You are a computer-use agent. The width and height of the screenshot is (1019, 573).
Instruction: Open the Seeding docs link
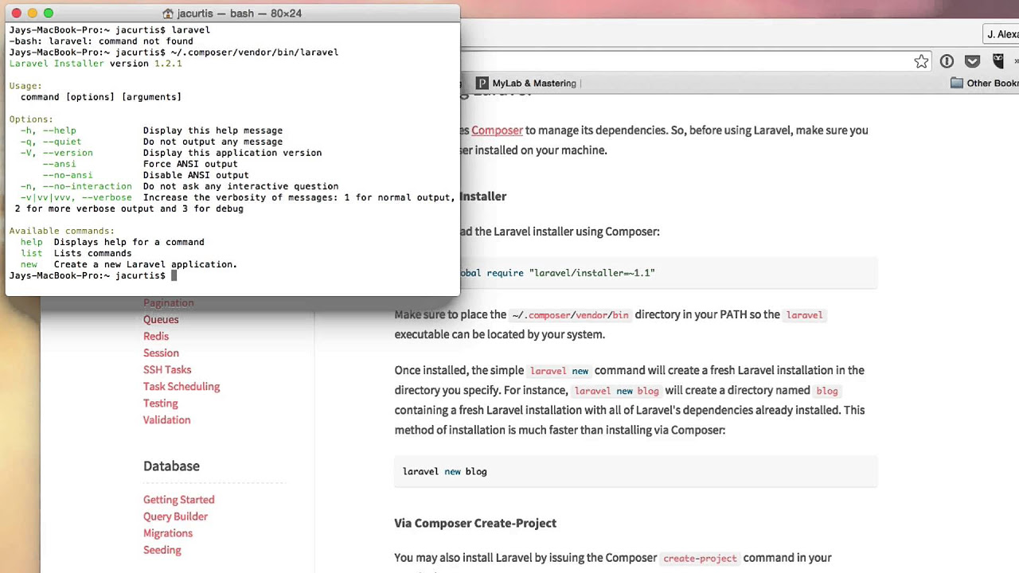(162, 549)
